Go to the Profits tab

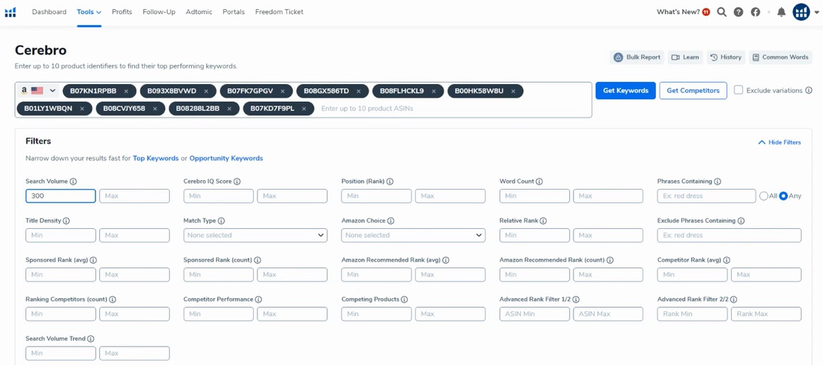click(122, 12)
